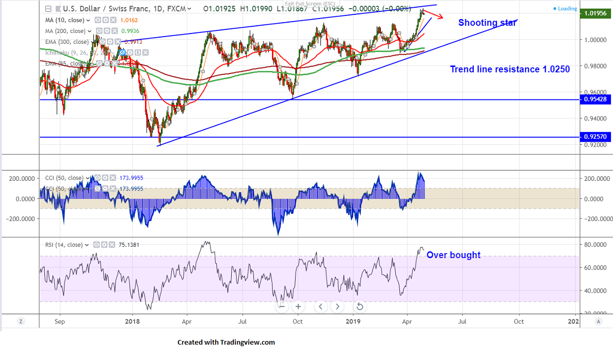The width and height of the screenshot is (613, 358).
Task: Click the 1.00000 price scale label
Action: (x=595, y=40)
